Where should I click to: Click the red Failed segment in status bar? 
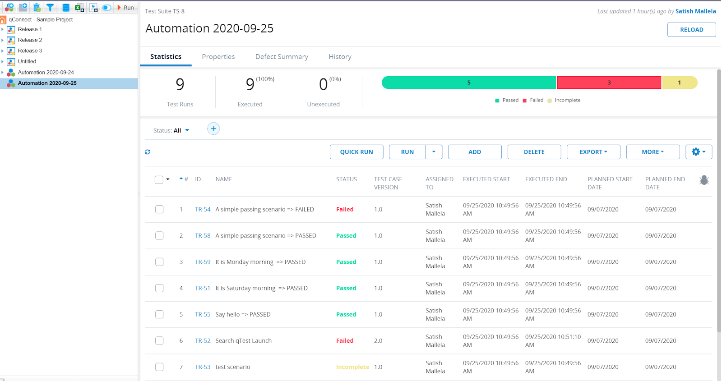tap(609, 83)
